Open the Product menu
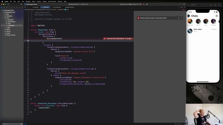 [39, 1]
